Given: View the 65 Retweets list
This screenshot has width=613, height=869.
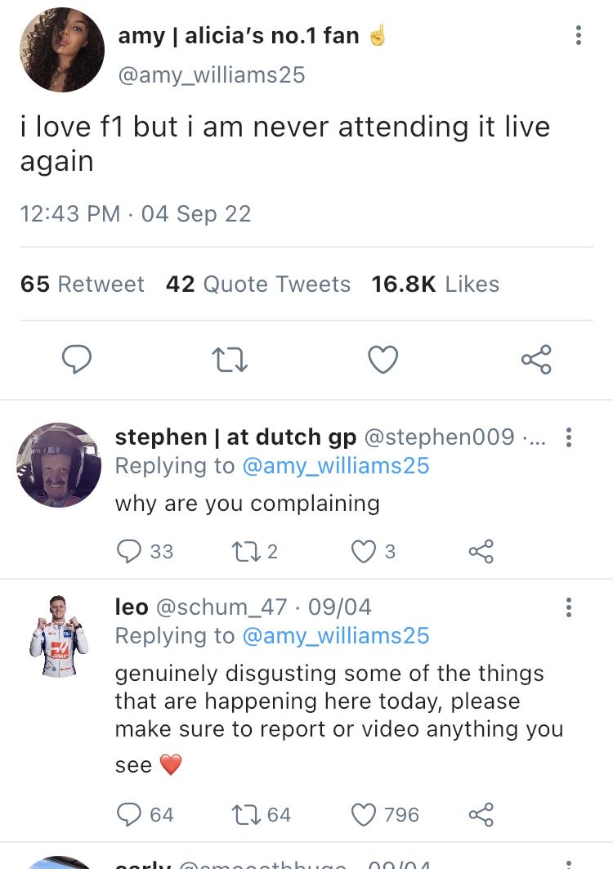Looking at the screenshot, I should (82, 284).
